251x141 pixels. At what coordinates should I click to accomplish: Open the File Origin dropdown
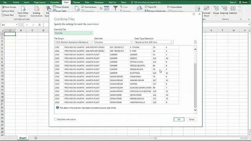(x=73, y=42)
